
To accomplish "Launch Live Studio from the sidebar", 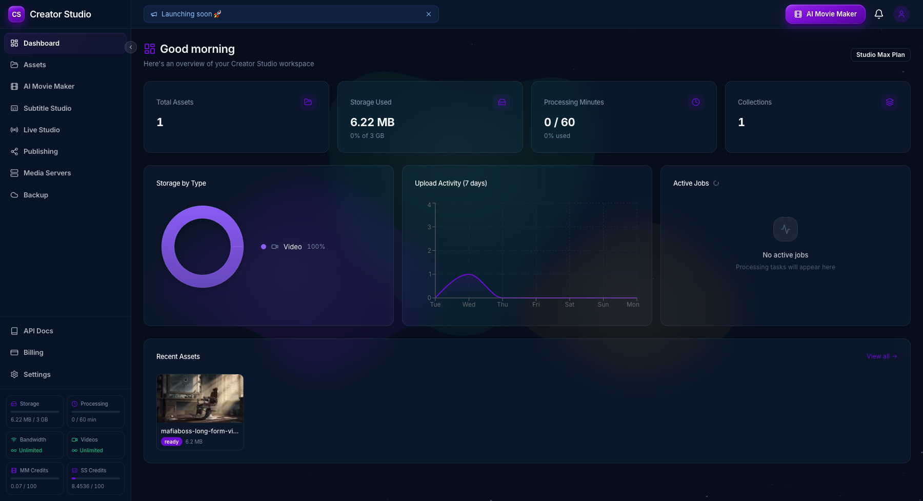I will click(x=41, y=130).
